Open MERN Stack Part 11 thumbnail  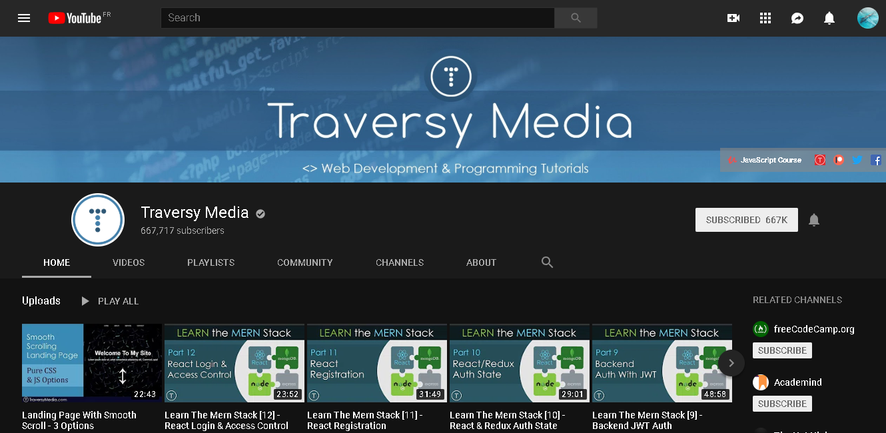[377, 363]
